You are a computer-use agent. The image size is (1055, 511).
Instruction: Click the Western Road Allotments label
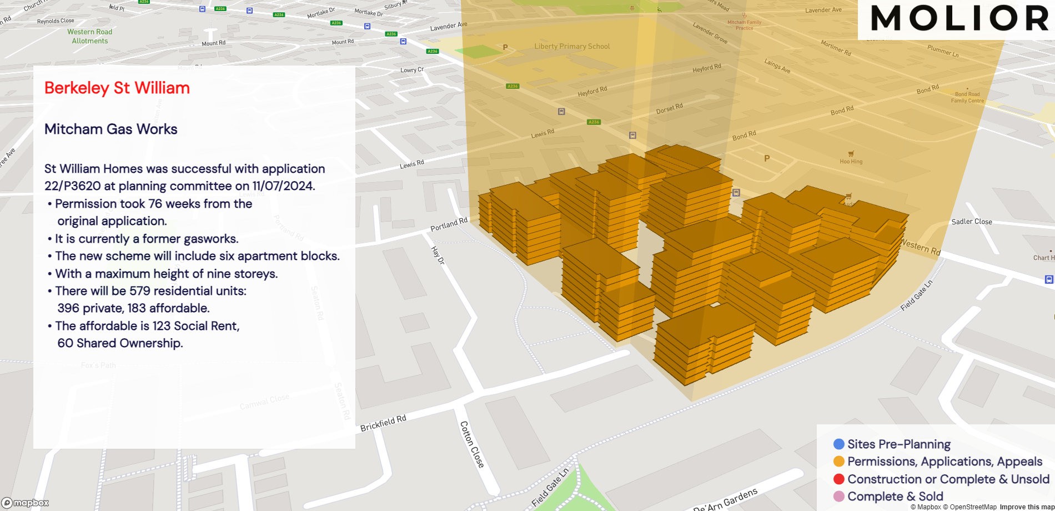[x=90, y=37]
